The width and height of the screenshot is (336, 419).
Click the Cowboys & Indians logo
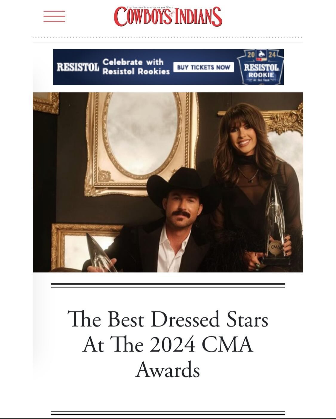click(168, 16)
